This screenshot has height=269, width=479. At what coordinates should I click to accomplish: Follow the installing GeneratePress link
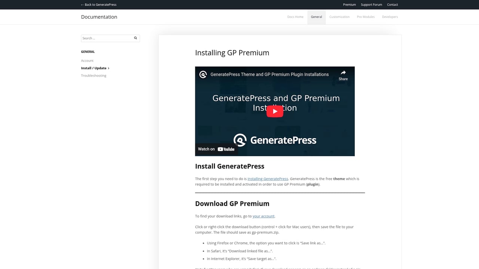click(268, 179)
